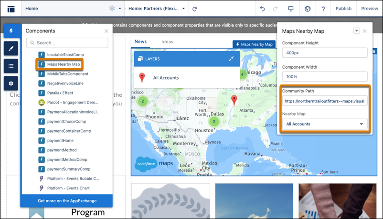Click the cluster marker 2 west of Phoenix
The image size is (383, 219).
pos(143,101)
